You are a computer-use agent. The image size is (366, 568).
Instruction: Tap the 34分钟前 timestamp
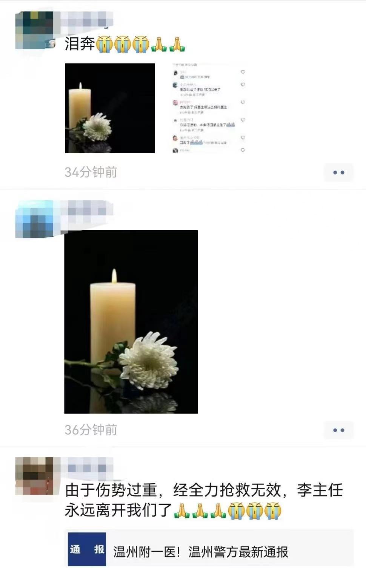91,172
